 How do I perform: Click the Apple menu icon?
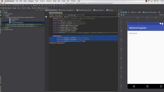click(x=2, y=1)
